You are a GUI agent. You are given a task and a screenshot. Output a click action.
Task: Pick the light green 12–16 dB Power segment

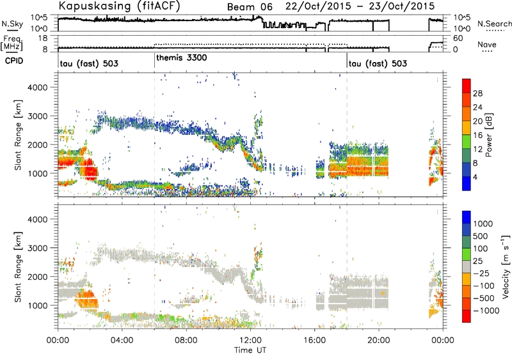tap(467, 142)
